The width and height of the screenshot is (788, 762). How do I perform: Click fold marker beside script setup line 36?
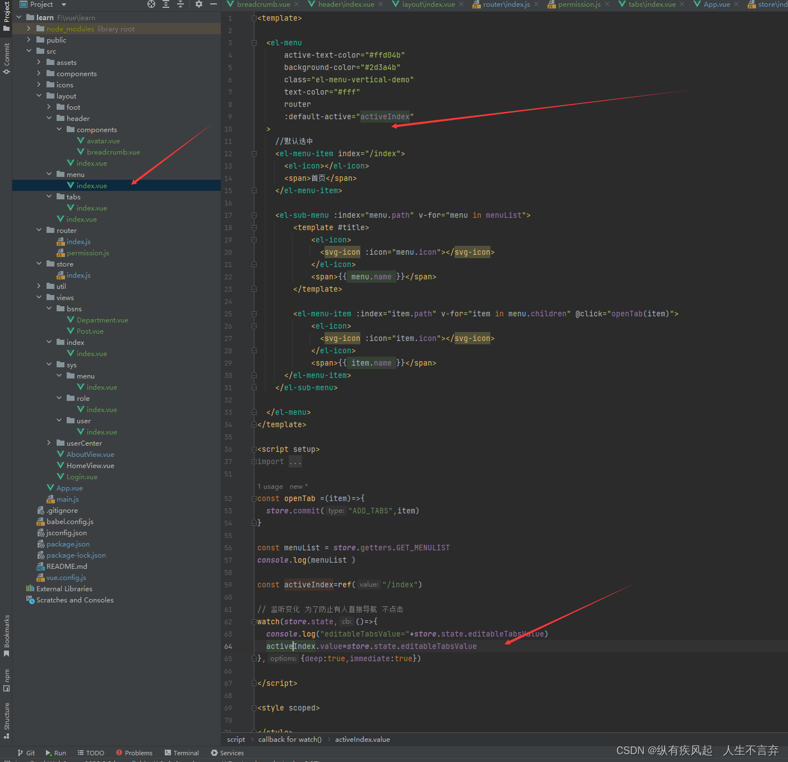pos(254,449)
